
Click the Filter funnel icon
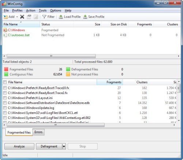click(44, 17)
